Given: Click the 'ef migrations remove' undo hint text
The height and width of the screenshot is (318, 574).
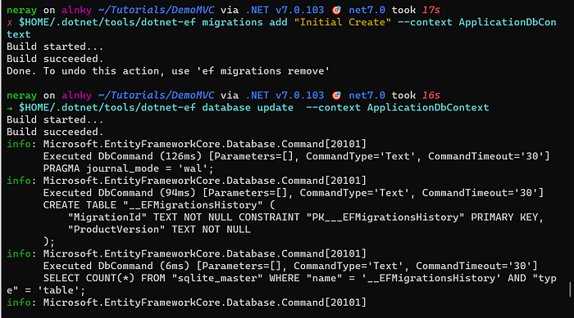Looking at the screenshot, I should 263,71.
